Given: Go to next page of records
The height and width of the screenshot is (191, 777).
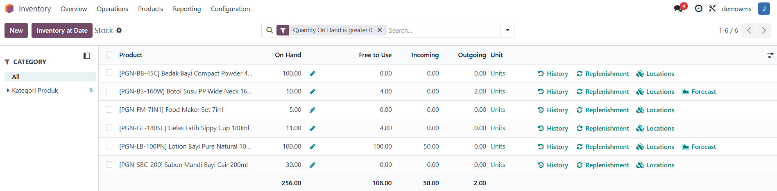Looking at the screenshot, I should pyautogui.click(x=764, y=31).
